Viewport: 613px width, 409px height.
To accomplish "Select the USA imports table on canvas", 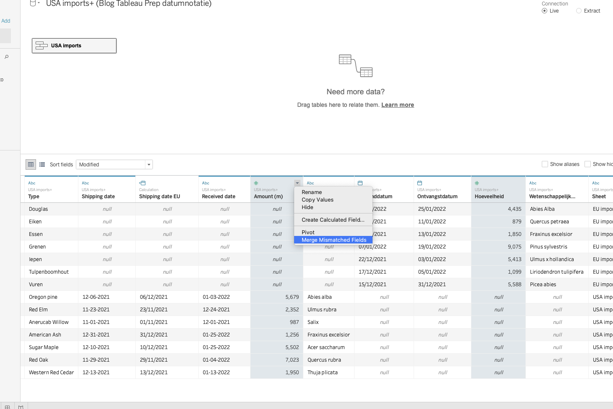I will coord(74,46).
